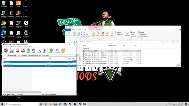The width and height of the screenshot is (189, 106).
Task: Open the Copy to dropdown in Explorer
Action: tap(98, 35)
